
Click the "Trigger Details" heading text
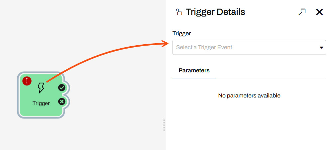215,12
